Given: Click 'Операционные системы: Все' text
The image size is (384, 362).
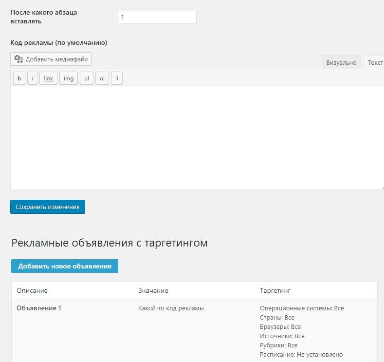Looking at the screenshot, I should (x=302, y=308).
